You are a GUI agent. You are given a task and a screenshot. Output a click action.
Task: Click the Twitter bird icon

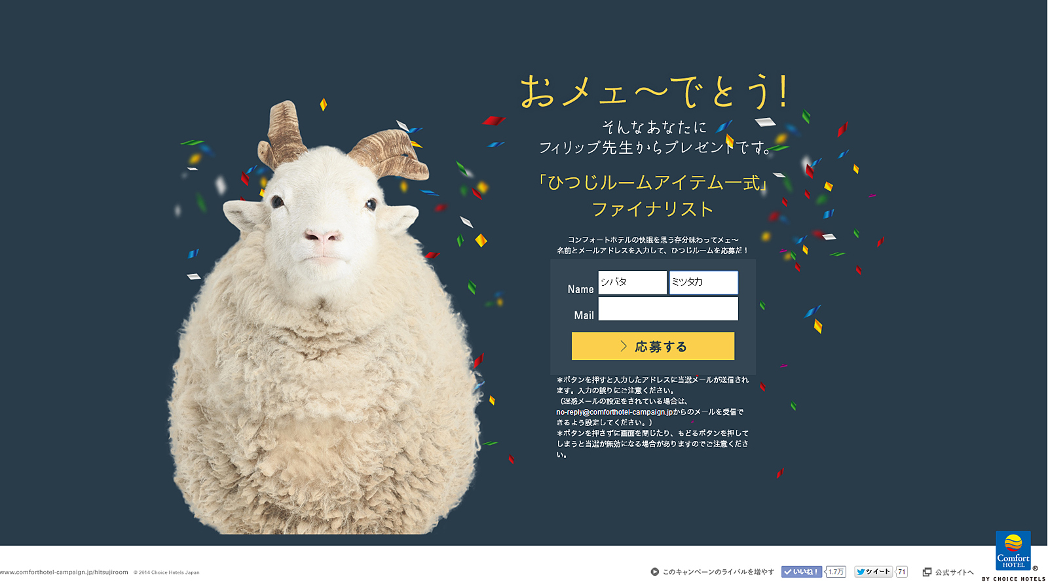click(861, 572)
